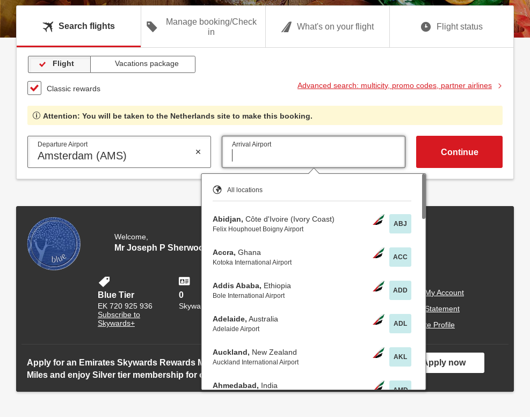Choose Accra, Ghana from the list

click(311, 257)
